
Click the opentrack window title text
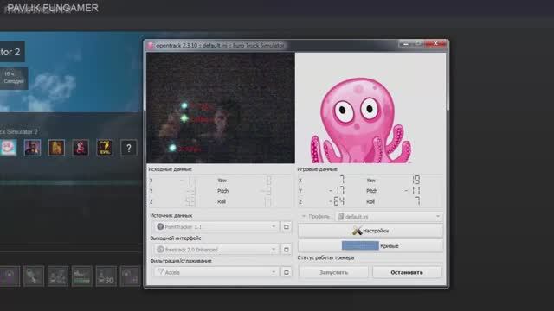click(x=220, y=46)
